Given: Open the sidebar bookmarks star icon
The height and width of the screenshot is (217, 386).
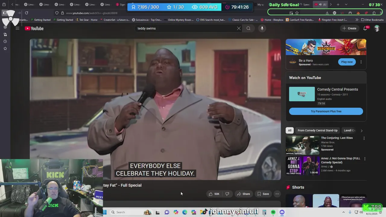Looking at the screenshot, I should [x=5, y=48].
